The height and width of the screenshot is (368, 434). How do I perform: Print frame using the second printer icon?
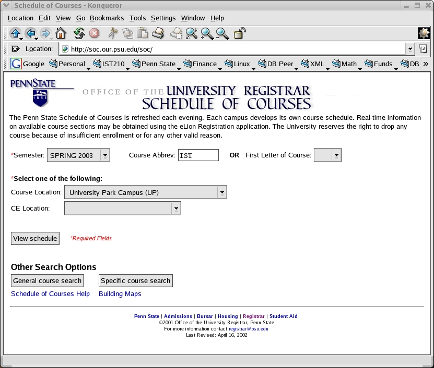click(x=176, y=33)
